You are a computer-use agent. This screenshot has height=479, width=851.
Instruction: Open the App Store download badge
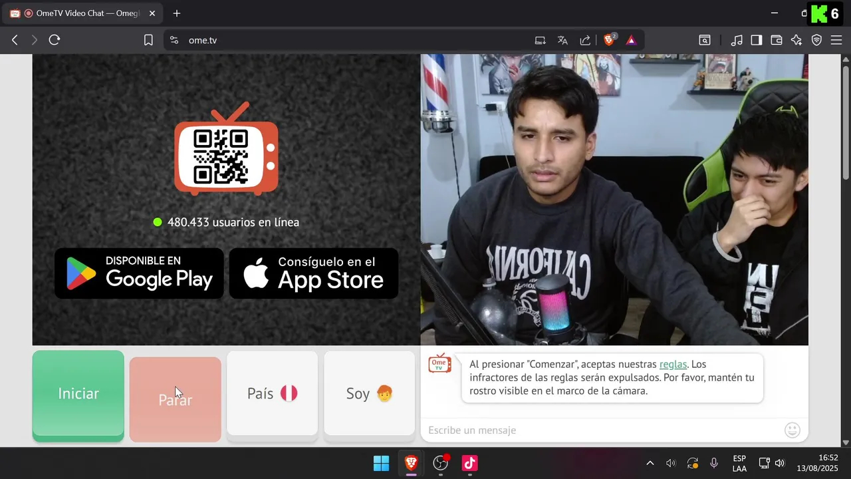314,273
